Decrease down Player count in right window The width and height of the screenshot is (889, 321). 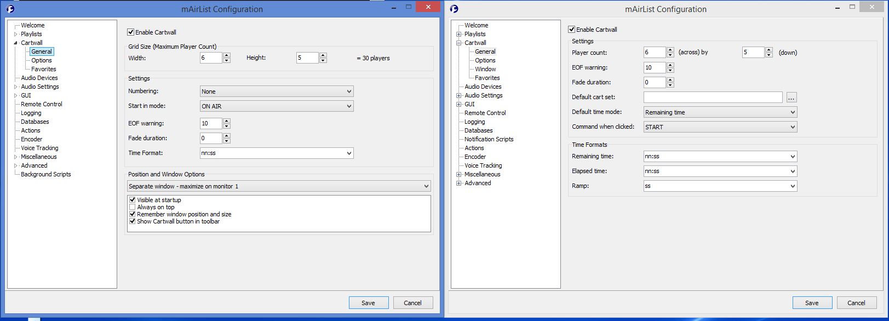tap(769, 55)
